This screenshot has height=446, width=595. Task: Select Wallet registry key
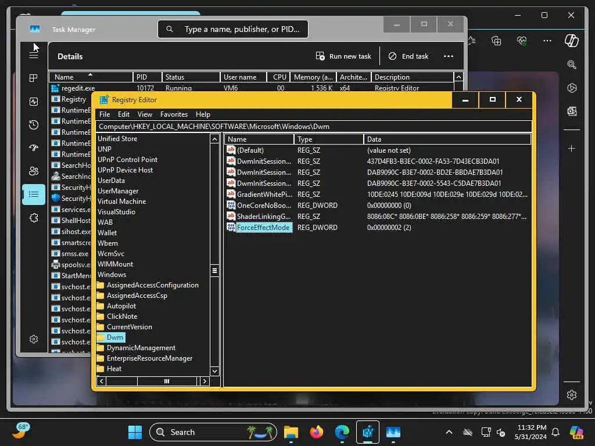click(x=107, y=233)
